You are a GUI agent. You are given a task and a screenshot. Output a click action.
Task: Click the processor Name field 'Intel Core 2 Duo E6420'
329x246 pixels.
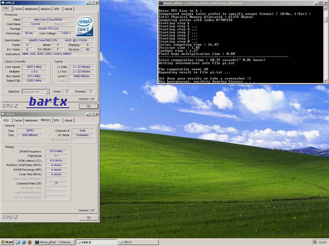coord(48,19)
